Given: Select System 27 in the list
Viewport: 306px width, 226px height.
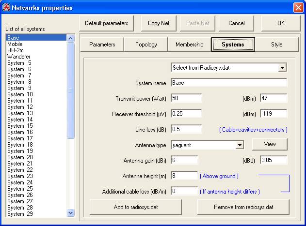Looking at the screenshot, I should (36, 201).
